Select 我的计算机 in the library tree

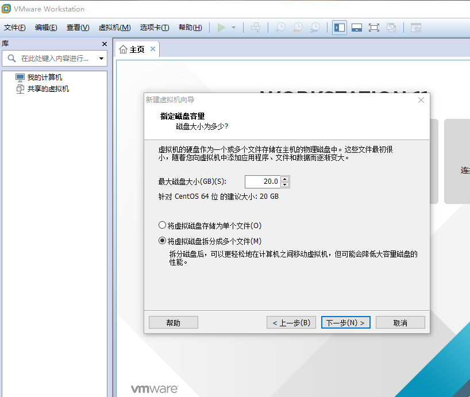point(45,78)
